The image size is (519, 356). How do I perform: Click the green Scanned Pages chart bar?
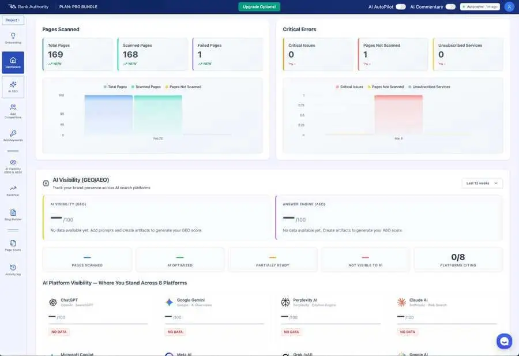[158, 115]
